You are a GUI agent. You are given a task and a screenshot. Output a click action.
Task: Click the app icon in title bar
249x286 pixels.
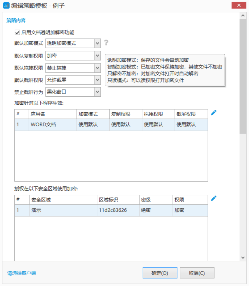point(6,5)
